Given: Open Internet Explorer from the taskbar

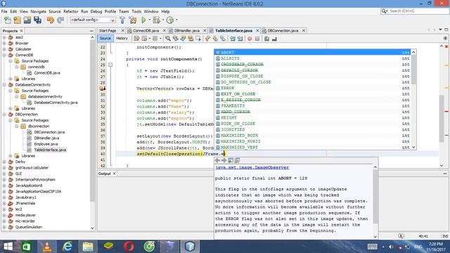Looking at the screenshot, I should point(67,247).
